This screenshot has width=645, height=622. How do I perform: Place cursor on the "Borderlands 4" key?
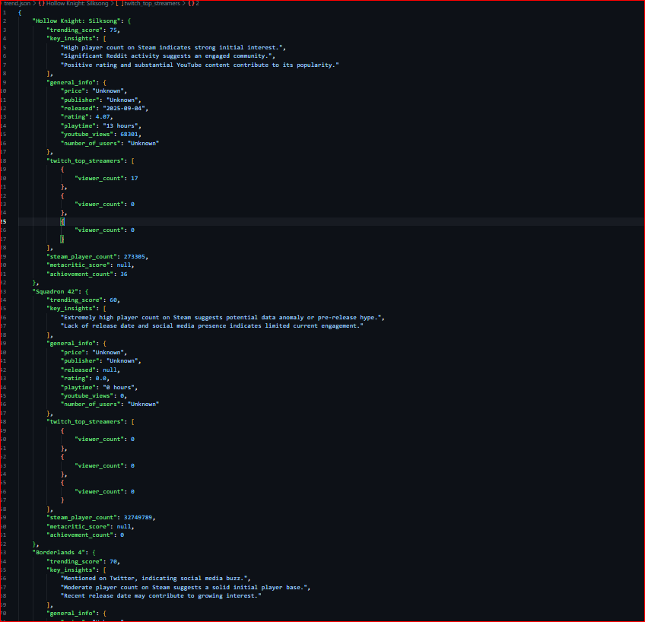click(59, 553)
